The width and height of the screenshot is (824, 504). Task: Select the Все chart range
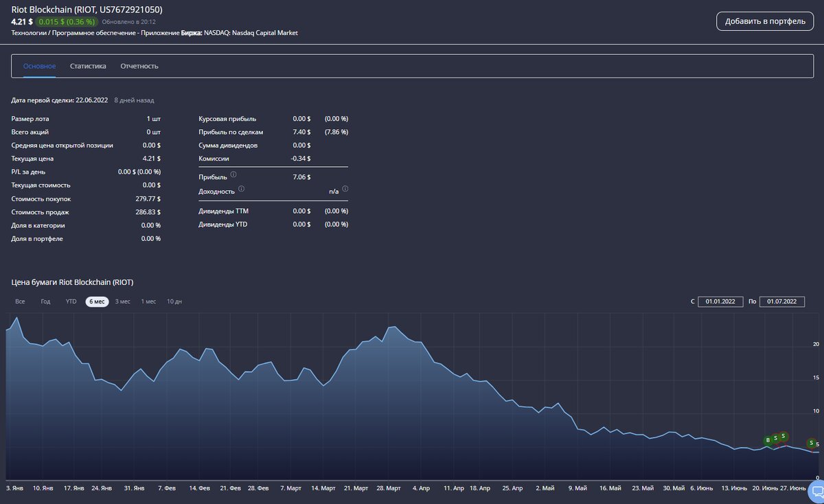[x=21, y=301]
